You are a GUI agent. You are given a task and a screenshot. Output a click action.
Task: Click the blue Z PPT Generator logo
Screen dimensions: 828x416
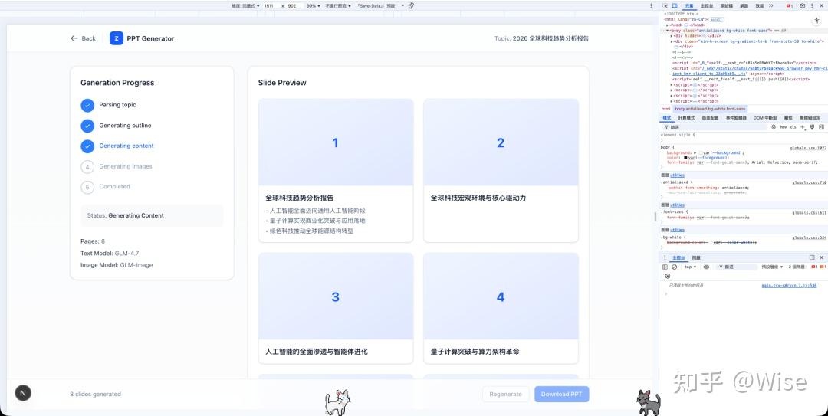(117, 38)
